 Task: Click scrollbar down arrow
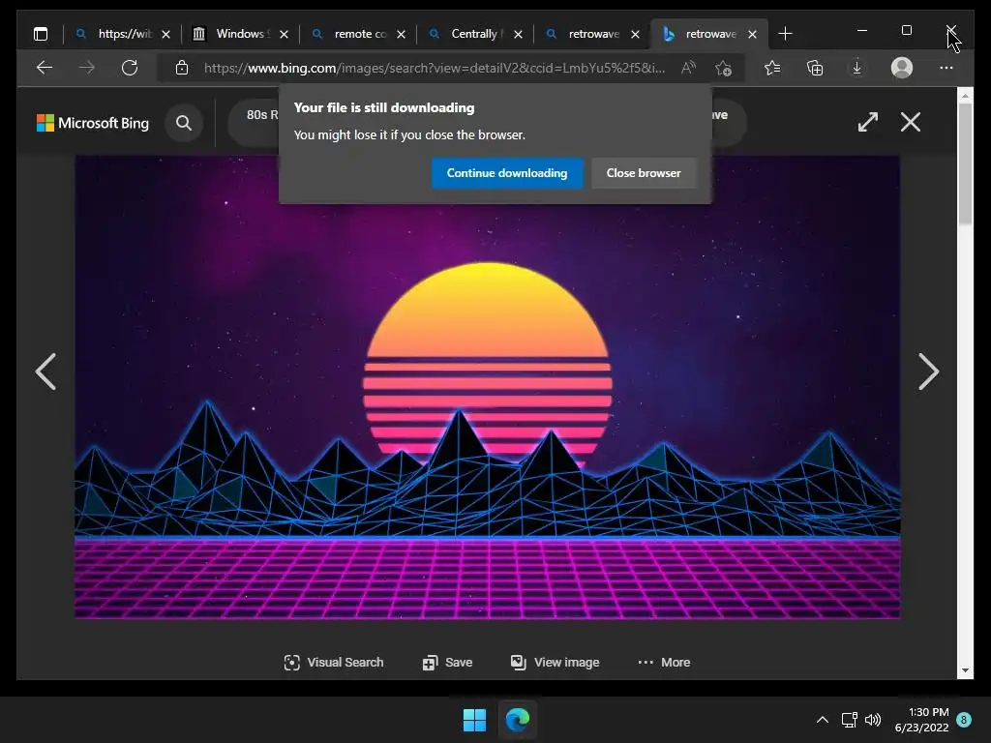(965, 670)
